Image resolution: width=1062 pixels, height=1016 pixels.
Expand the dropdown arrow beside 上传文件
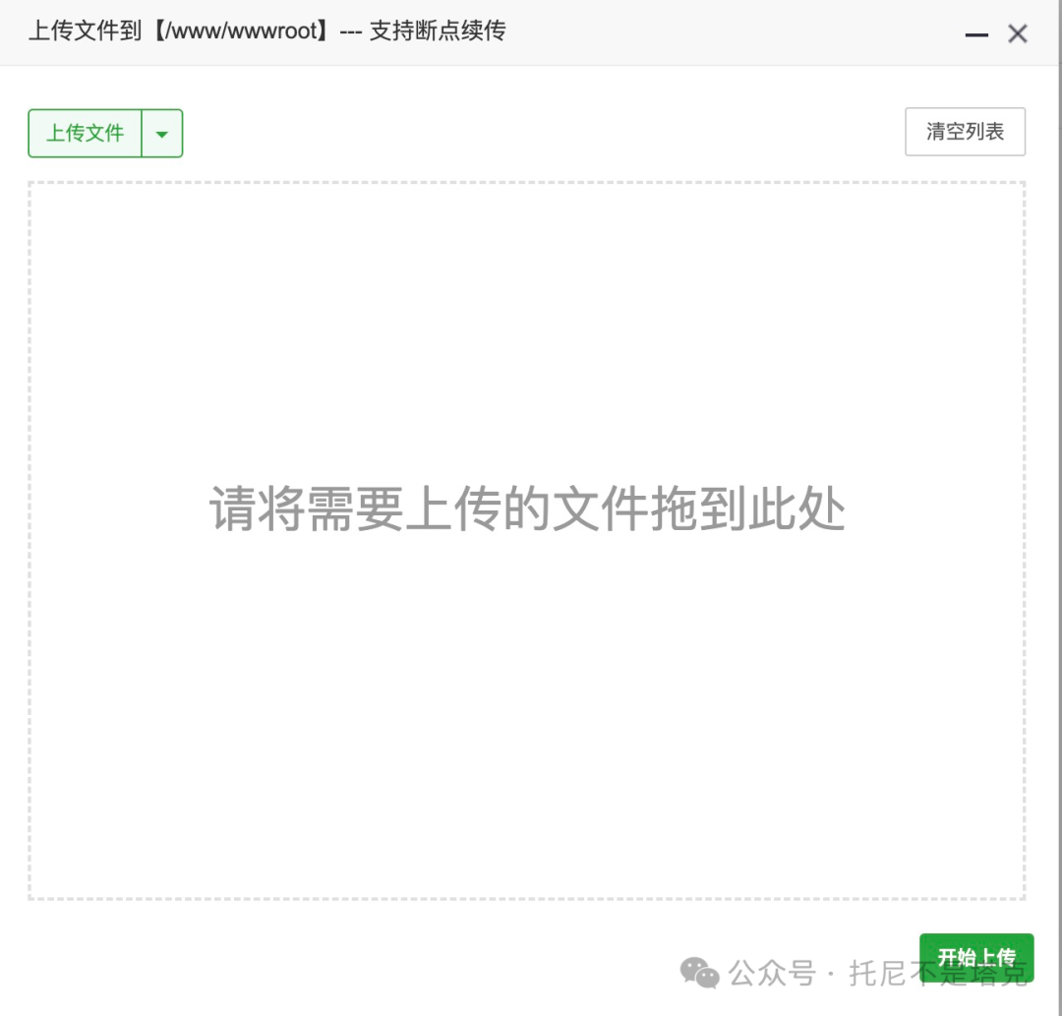tap(162, 134)
